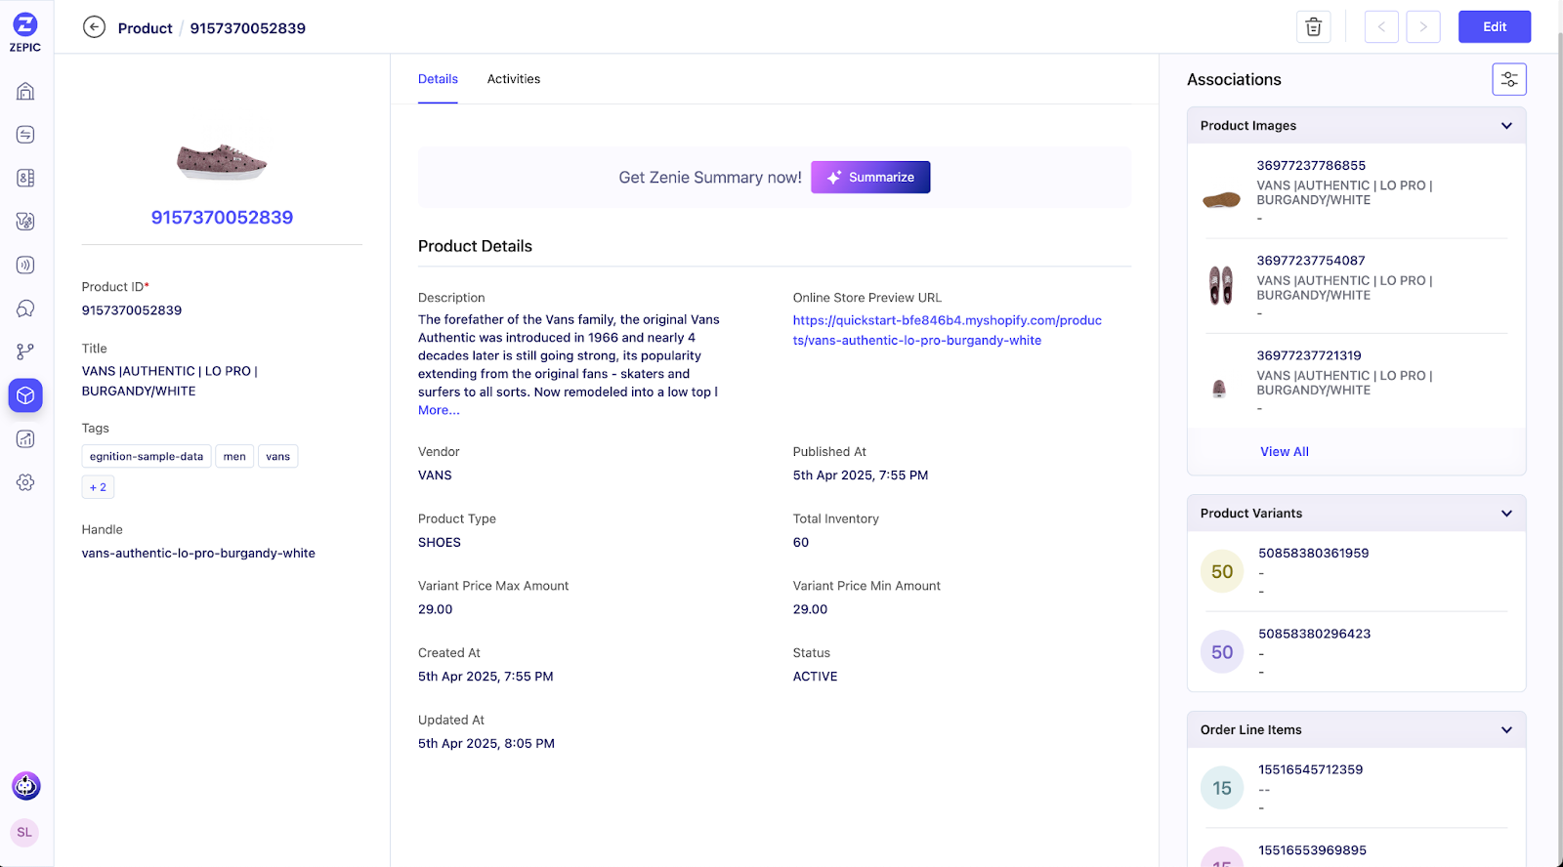This screenshot has width=1563, height=867.
Task: Click the Edit button
Action: 1495,27
